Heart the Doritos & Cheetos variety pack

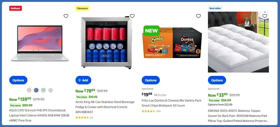click(198, 16)
